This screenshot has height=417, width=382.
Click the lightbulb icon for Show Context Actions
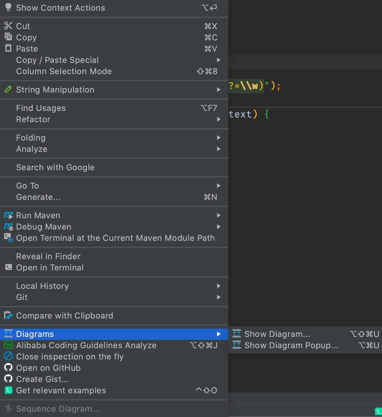coord(8,7)
